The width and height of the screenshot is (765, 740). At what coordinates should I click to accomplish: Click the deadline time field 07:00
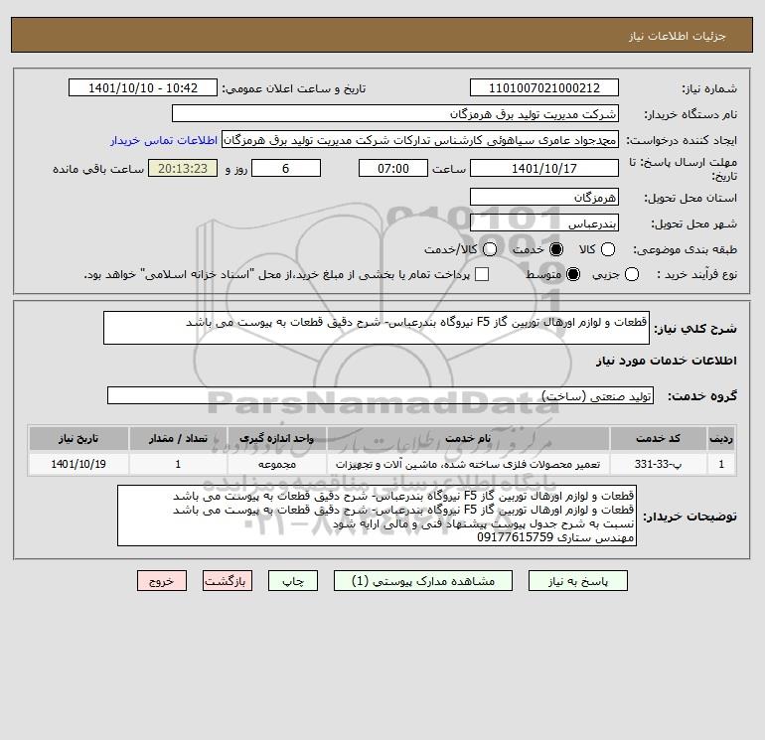tap(393, 168)
